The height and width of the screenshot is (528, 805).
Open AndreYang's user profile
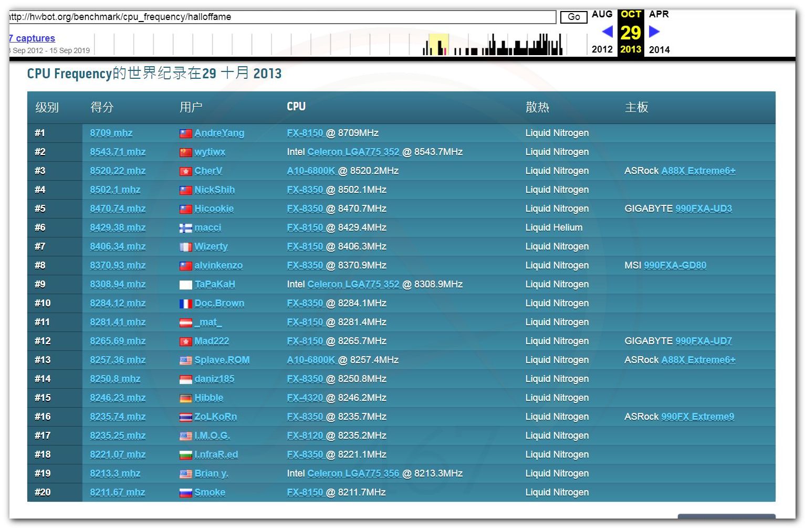point(219,133)
